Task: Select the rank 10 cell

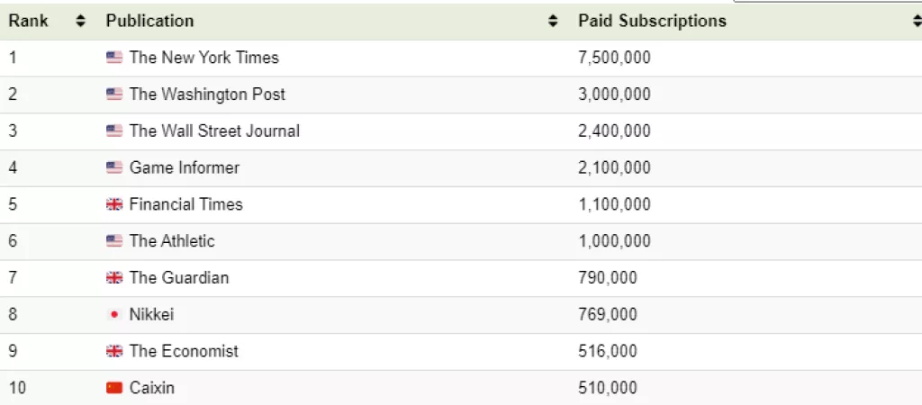Action: 18,389
